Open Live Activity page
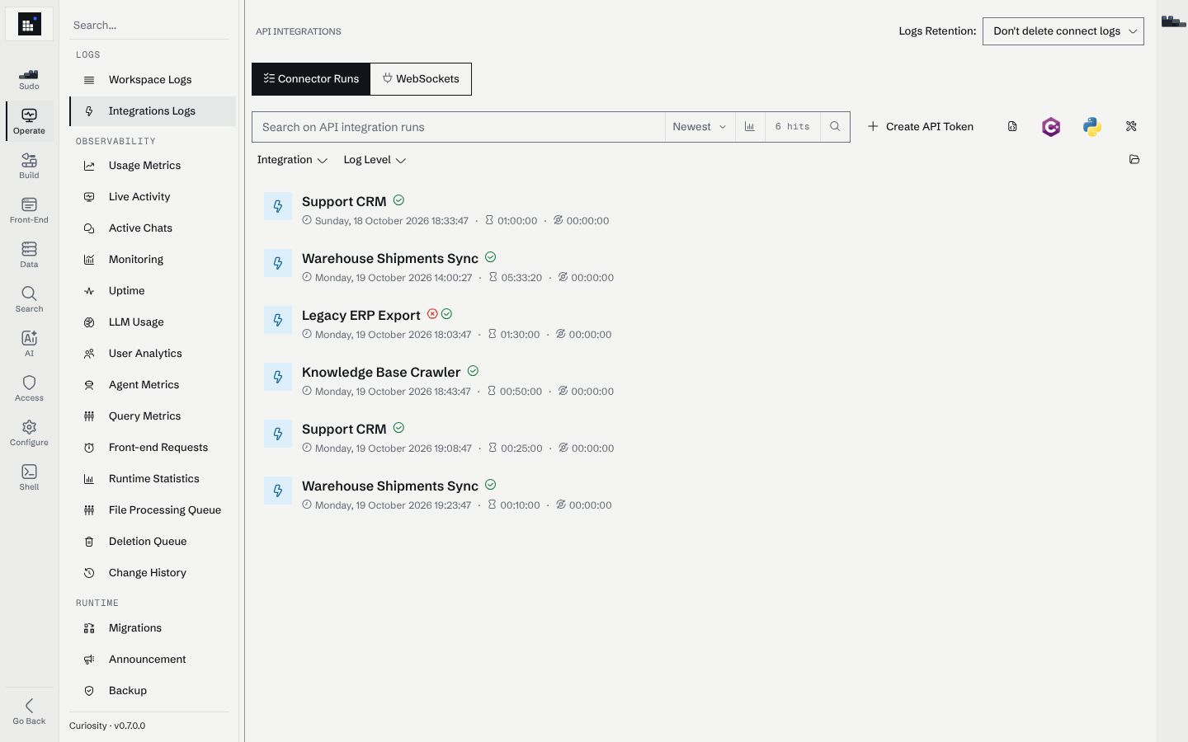1188x742 pixels. click(x=153, y=197)
